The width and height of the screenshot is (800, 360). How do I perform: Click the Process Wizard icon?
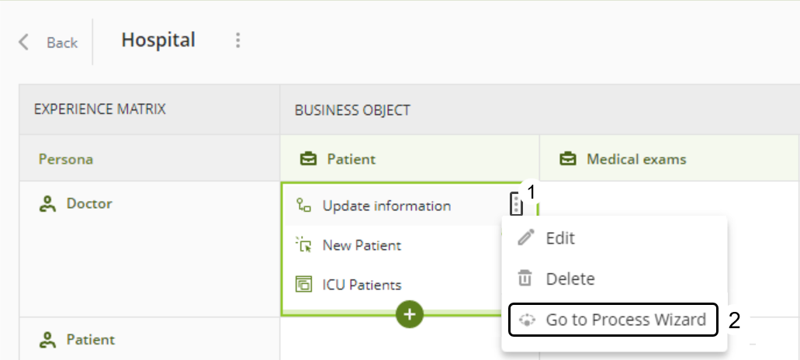527,320
